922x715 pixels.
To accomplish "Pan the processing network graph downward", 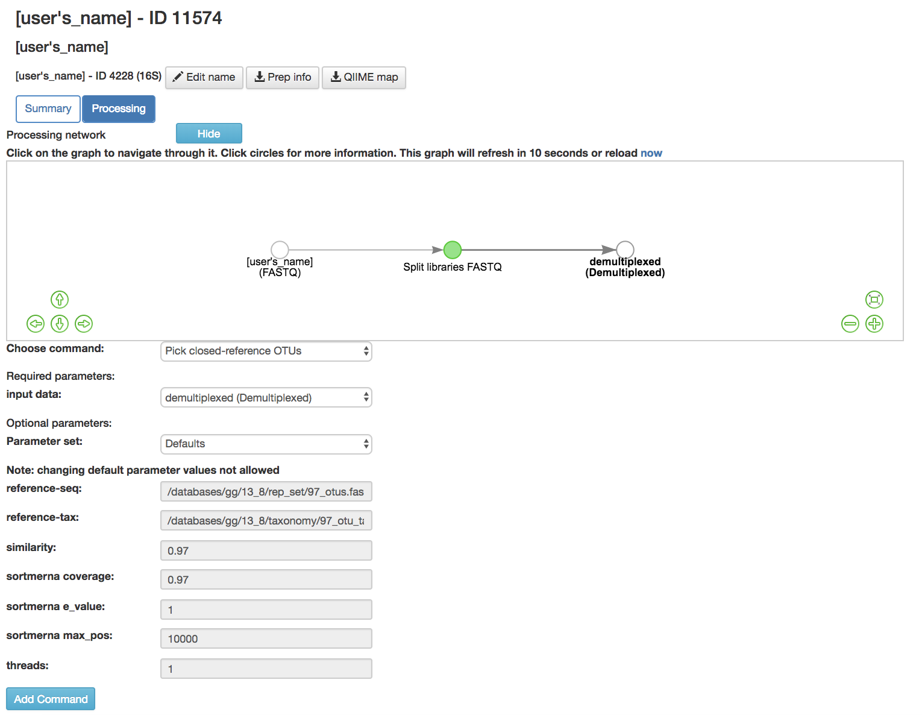I will [x=59, y=324].
